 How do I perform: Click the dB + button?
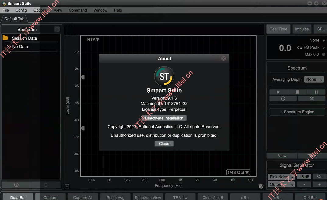coord(245,197)
